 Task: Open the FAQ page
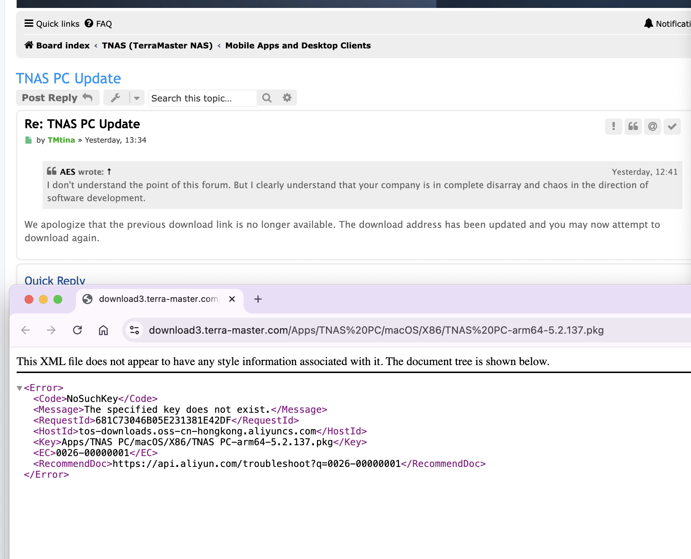click(98, 24)
